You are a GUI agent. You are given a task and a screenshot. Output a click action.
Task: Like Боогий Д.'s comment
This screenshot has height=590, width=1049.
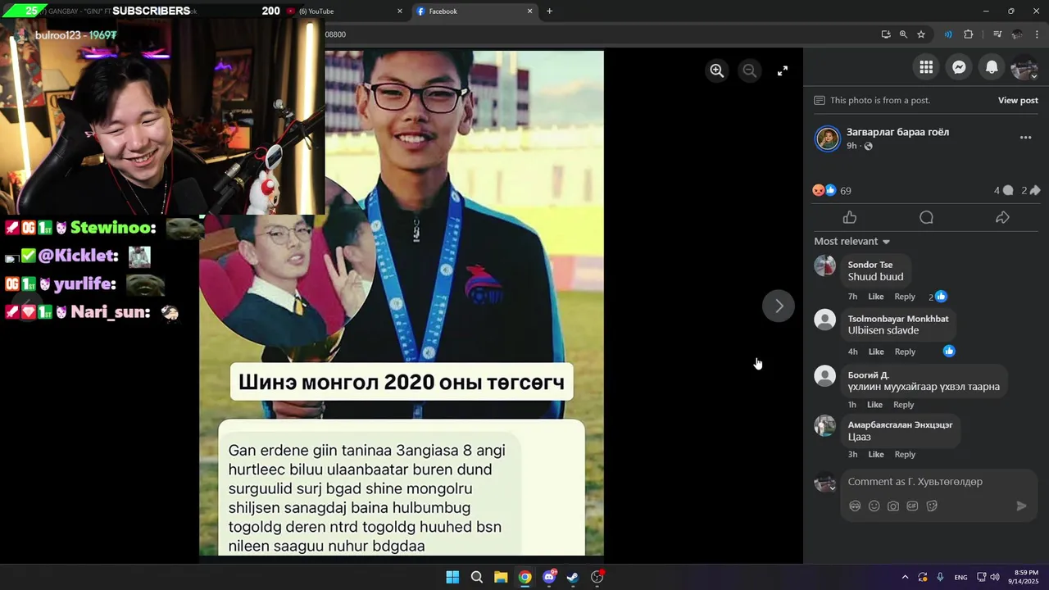click(874, 405)
